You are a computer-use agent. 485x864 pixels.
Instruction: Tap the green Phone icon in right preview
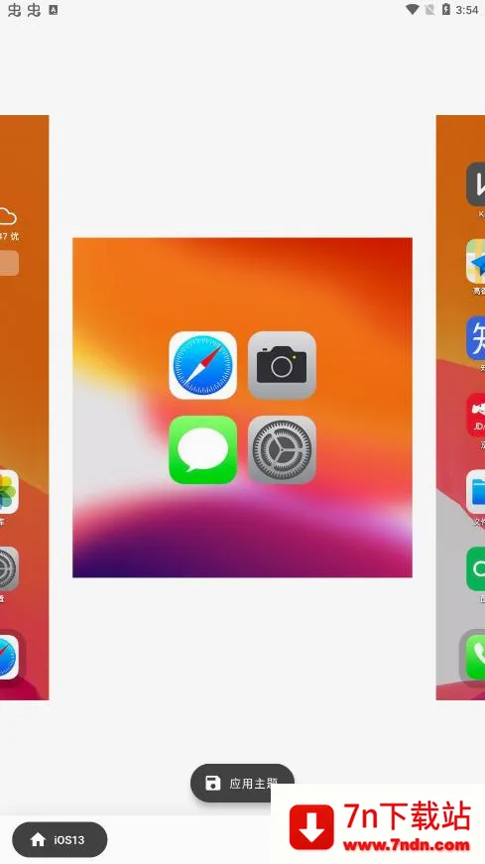coord(475,656)
